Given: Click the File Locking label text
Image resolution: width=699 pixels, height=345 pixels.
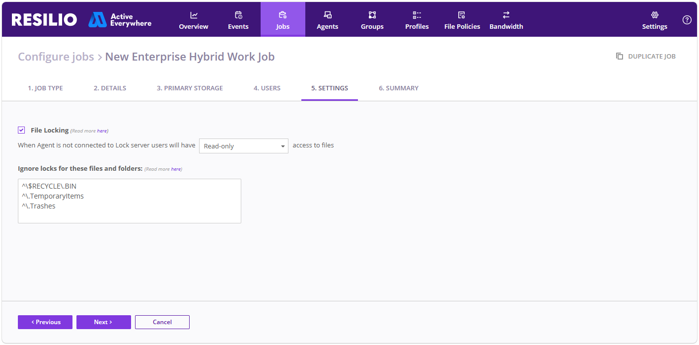Looking at the screenshot, I should (50, 130).
